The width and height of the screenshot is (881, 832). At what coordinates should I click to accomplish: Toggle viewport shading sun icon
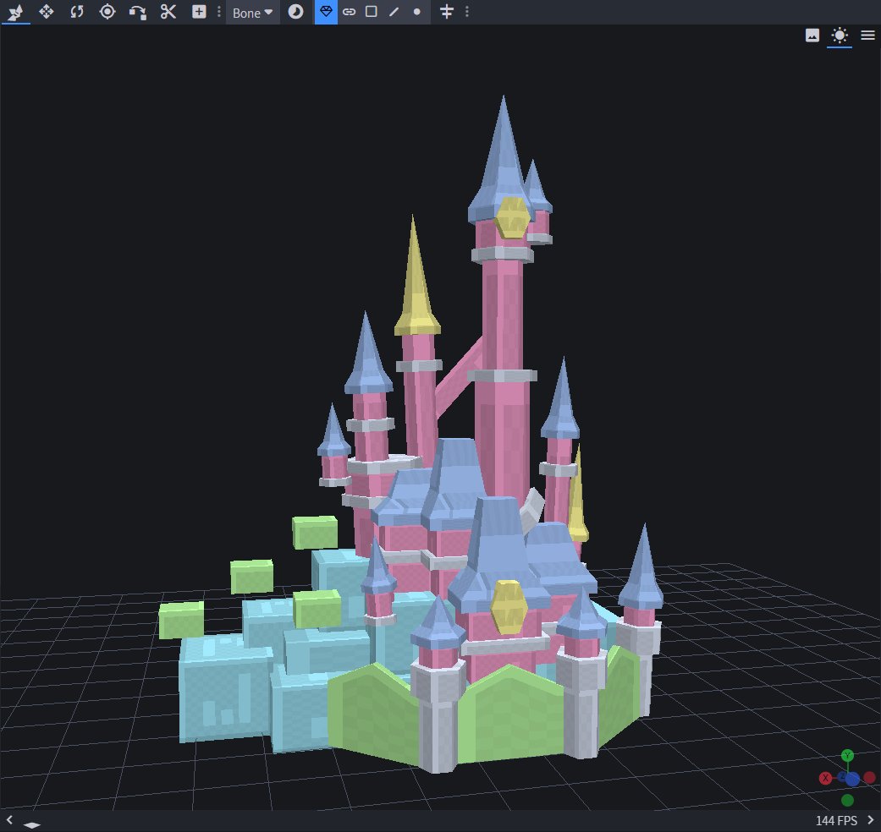pos(840,36)
